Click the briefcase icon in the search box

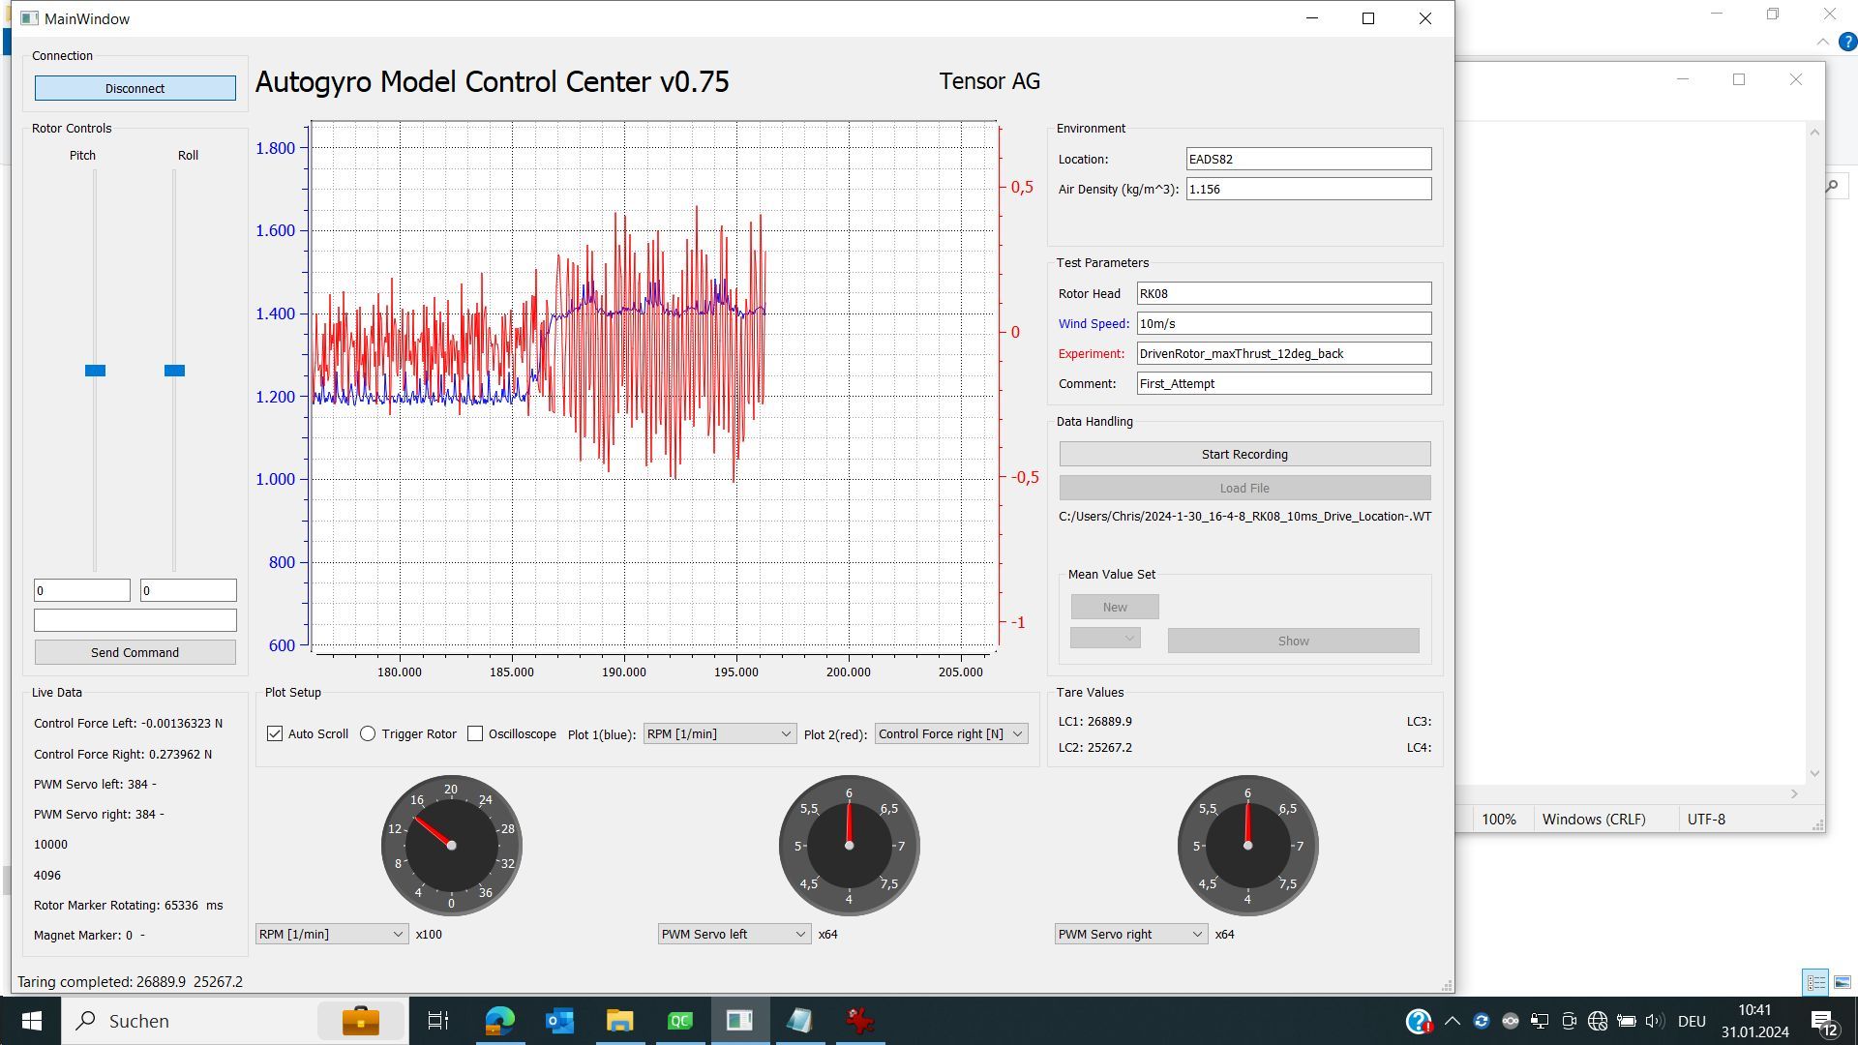tap(360, 1021)
